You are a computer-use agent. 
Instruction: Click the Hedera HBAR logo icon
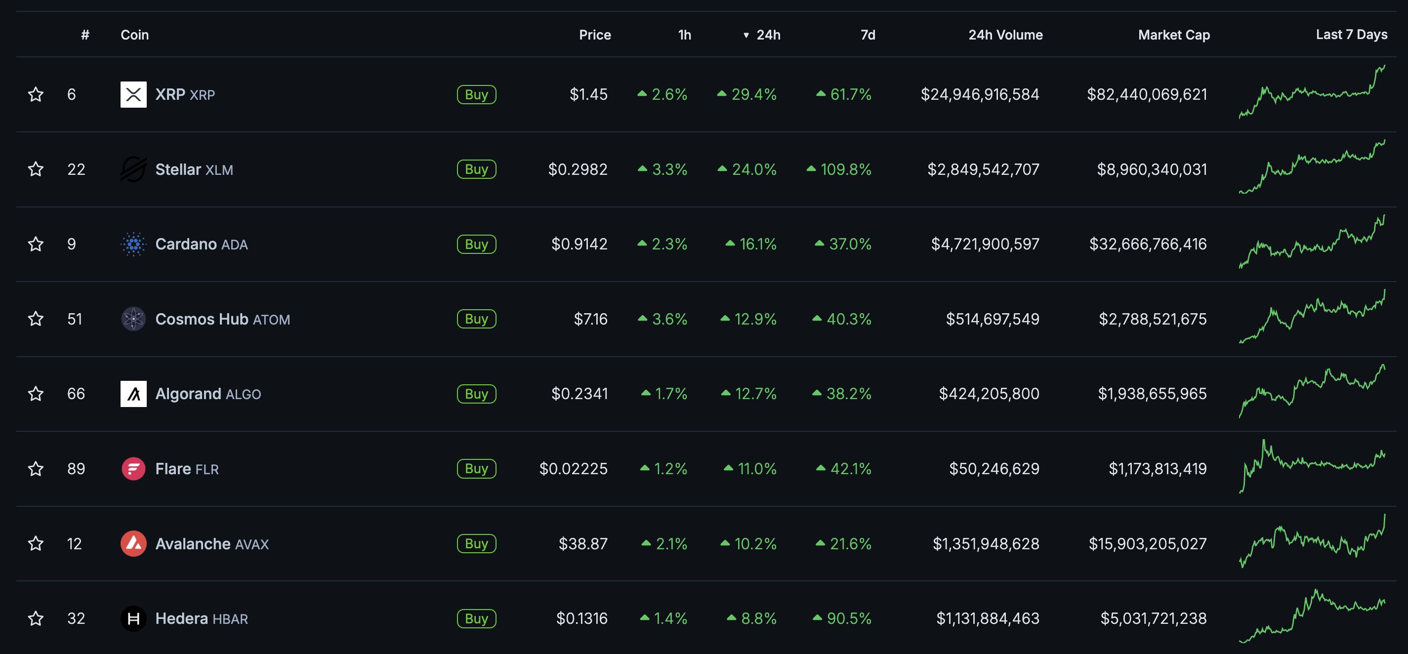pyautogui.click(x=133, y=618)
